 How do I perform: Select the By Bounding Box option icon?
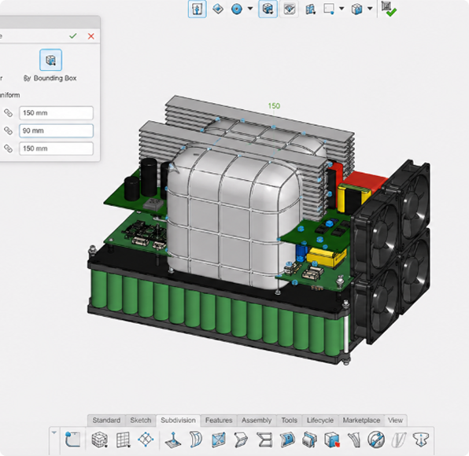coord(50,60)
